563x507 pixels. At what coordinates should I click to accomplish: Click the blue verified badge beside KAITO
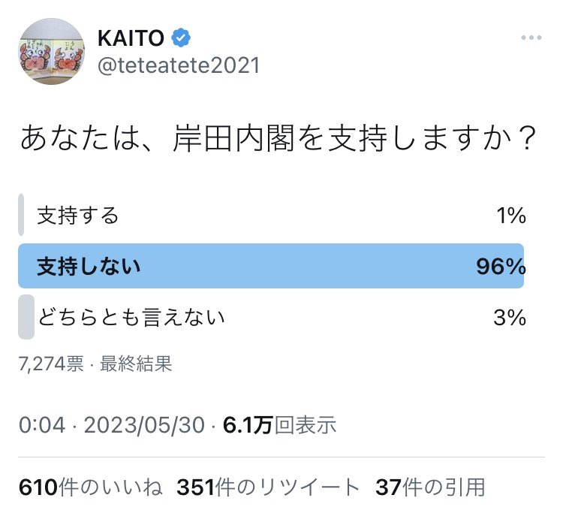(181, 38)
